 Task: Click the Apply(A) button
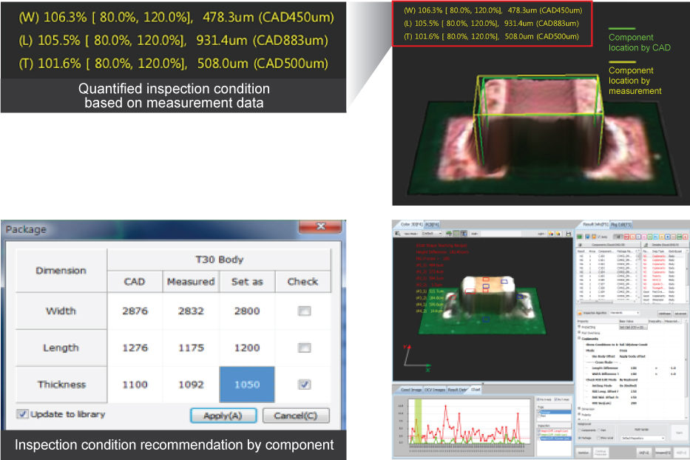click(223, 416)
